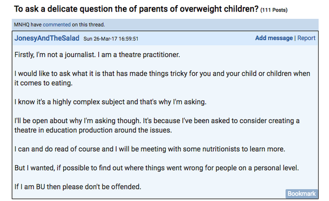
Task: Click the (111 Posts) count
Action: [x=274, y=10]
